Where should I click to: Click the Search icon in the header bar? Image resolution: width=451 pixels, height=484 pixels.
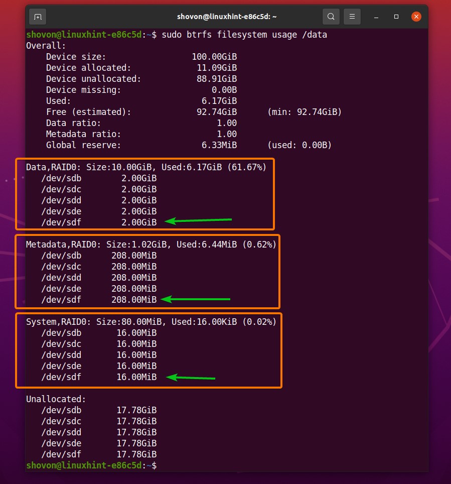331,16
